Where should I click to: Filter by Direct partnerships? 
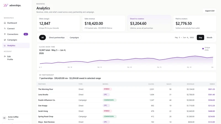tap(57, 37)
